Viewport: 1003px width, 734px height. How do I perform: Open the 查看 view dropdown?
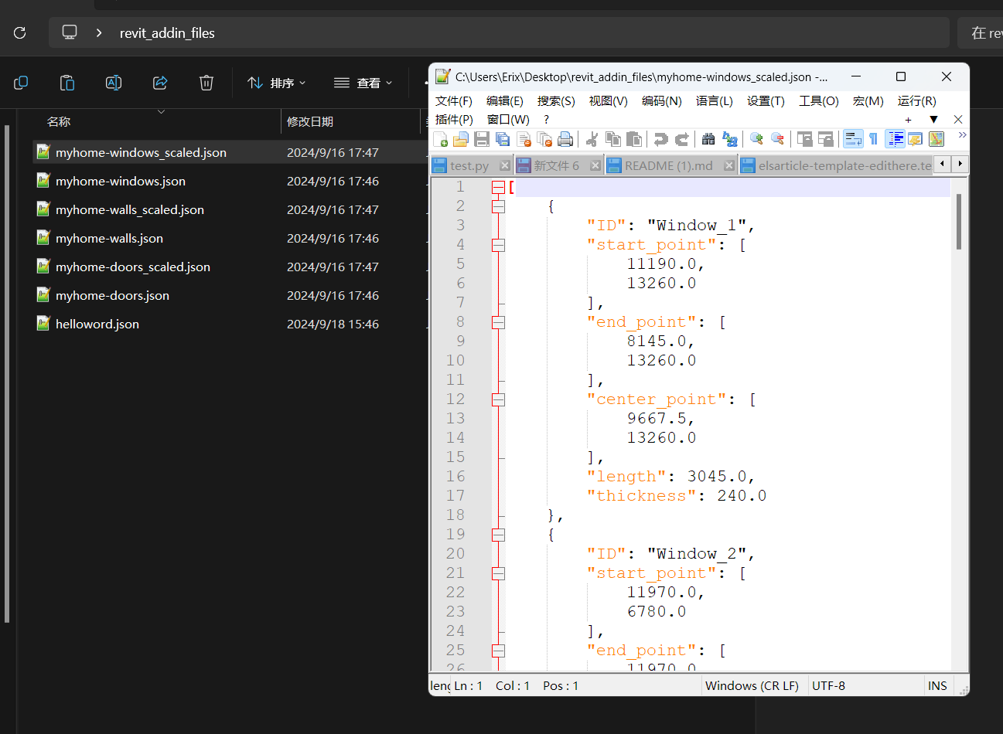tap(363, 83)
